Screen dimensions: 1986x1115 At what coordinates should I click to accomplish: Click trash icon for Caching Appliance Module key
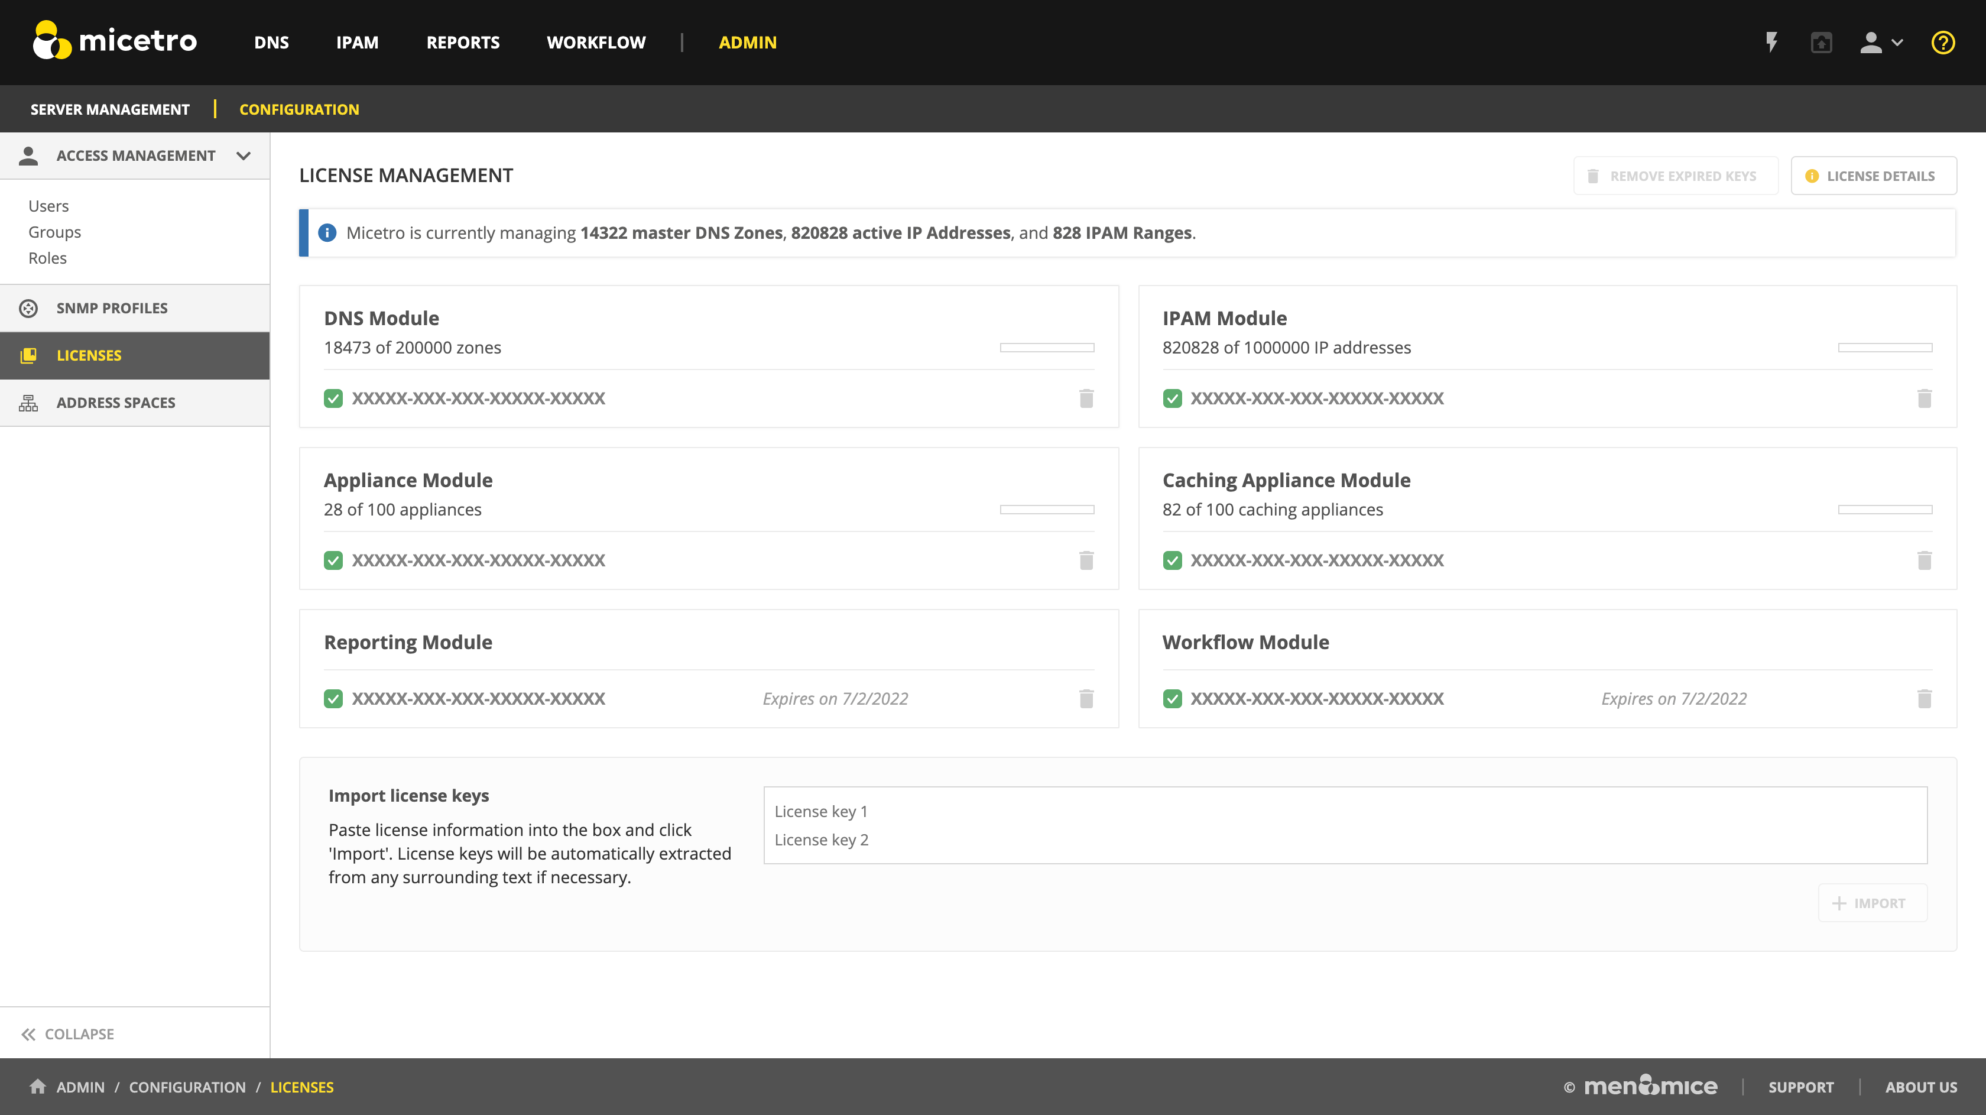[1925, 560]
